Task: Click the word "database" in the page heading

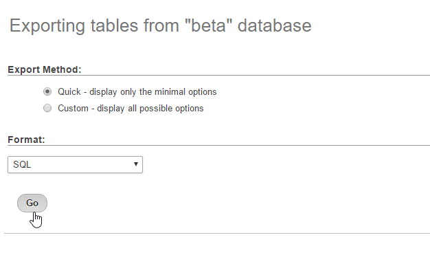Action: tap(275, 26)
